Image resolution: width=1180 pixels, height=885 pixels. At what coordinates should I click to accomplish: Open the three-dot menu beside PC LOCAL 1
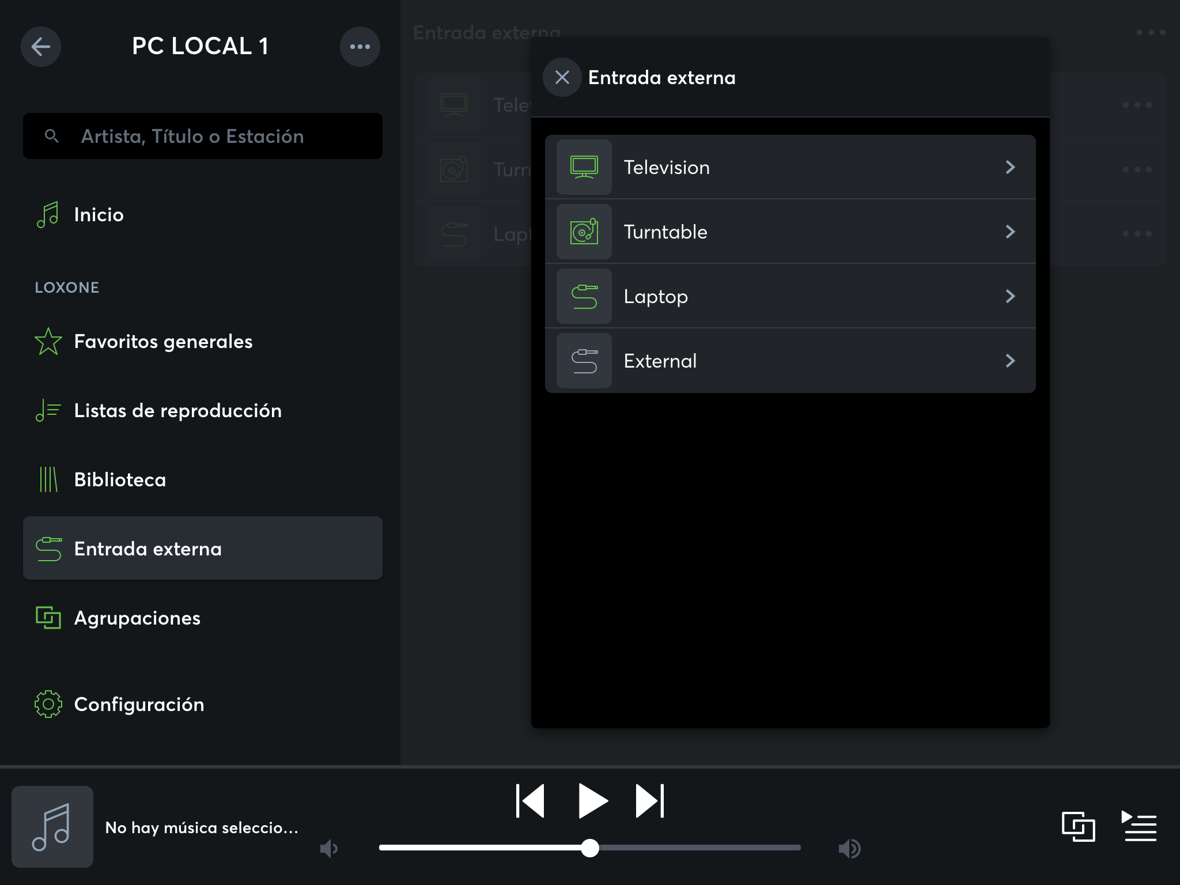pyautogui.click(x=360, y=47)
